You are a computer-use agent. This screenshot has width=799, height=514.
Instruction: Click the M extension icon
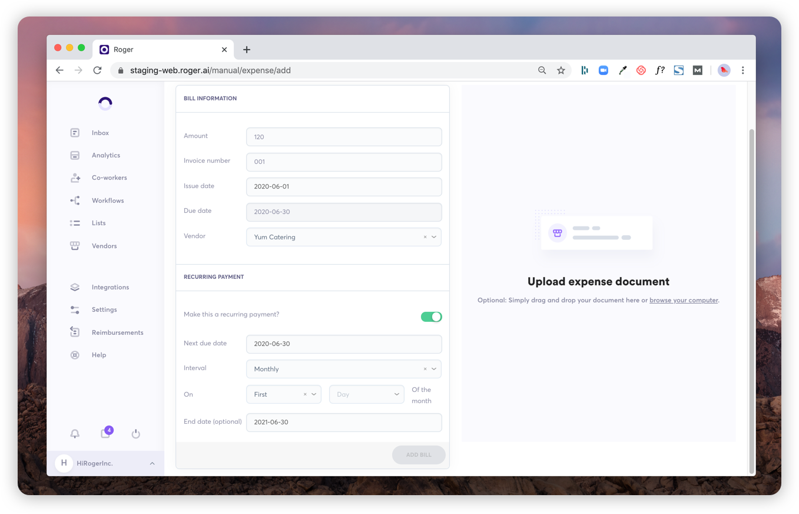click(698, 70)
